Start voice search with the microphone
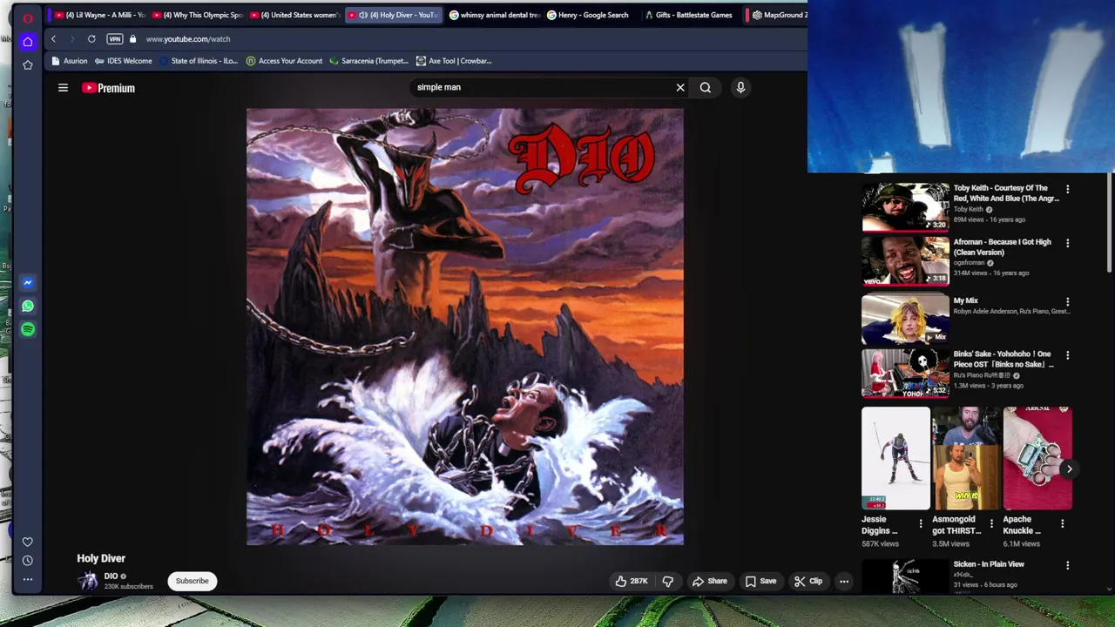 click(x=740, y=87)
